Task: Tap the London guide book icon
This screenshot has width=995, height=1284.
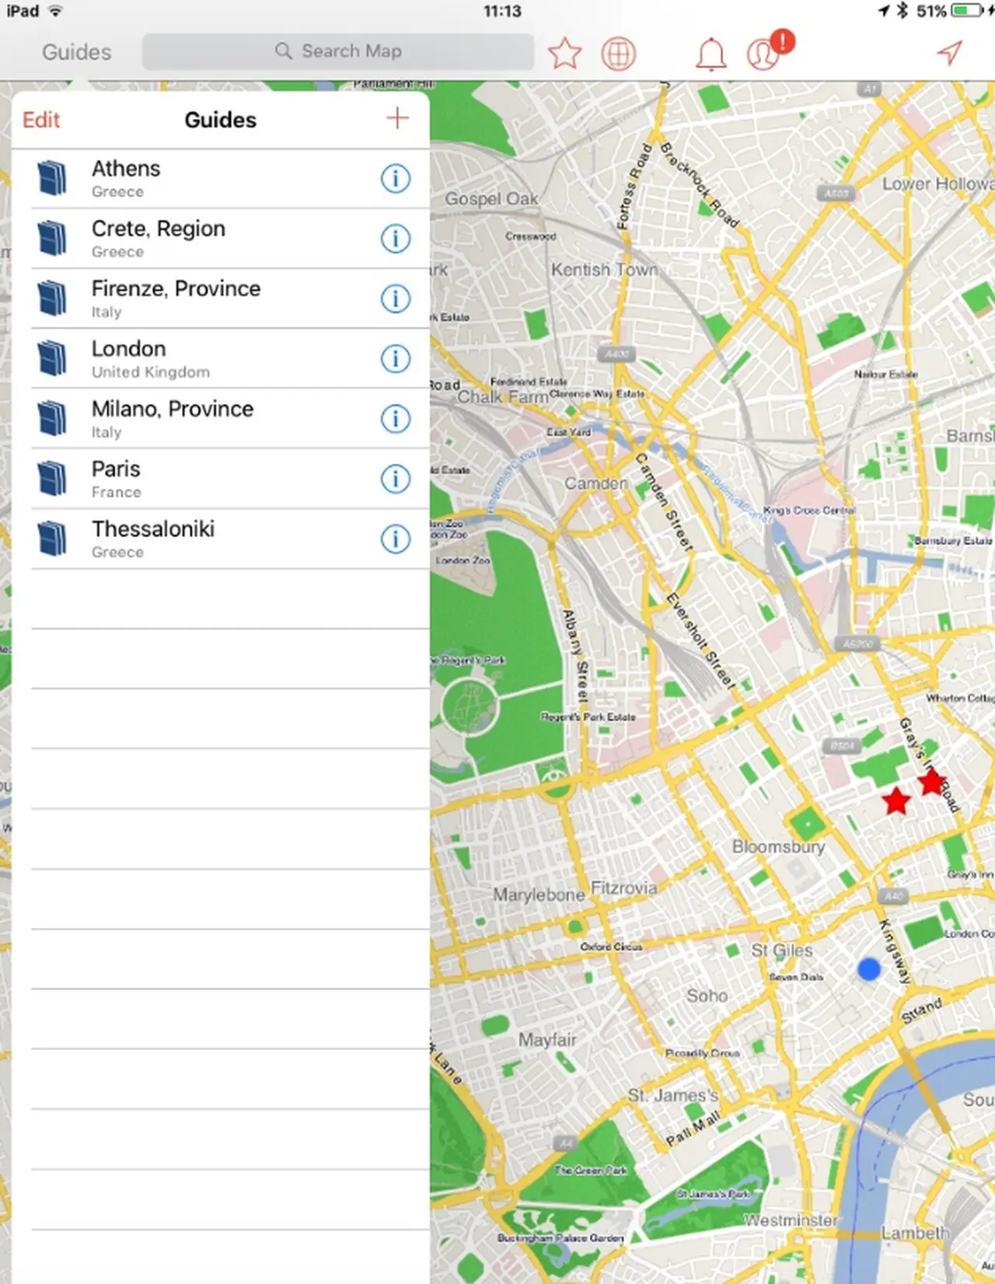Action: (52, 358)
